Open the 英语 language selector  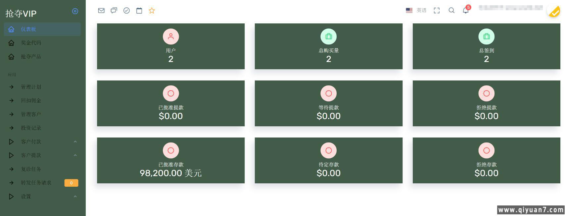click(416, 11)
